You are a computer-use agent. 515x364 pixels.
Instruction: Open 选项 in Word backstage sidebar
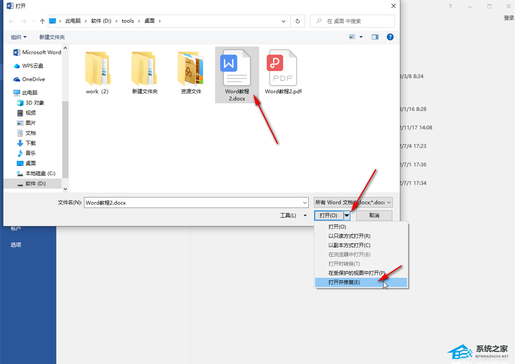point(16,245)
